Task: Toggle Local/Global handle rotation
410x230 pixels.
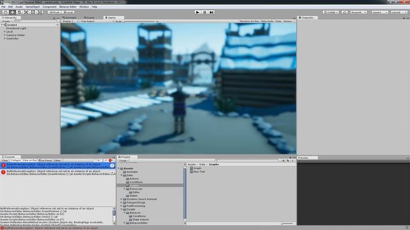Action: coord(69,12)
